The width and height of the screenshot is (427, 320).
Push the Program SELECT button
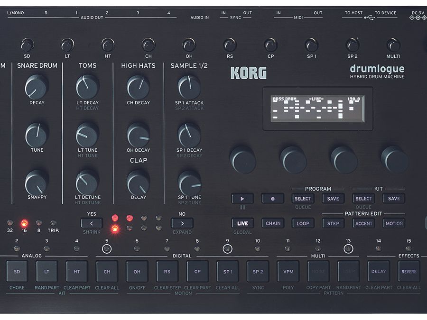[x=303, y=199]
